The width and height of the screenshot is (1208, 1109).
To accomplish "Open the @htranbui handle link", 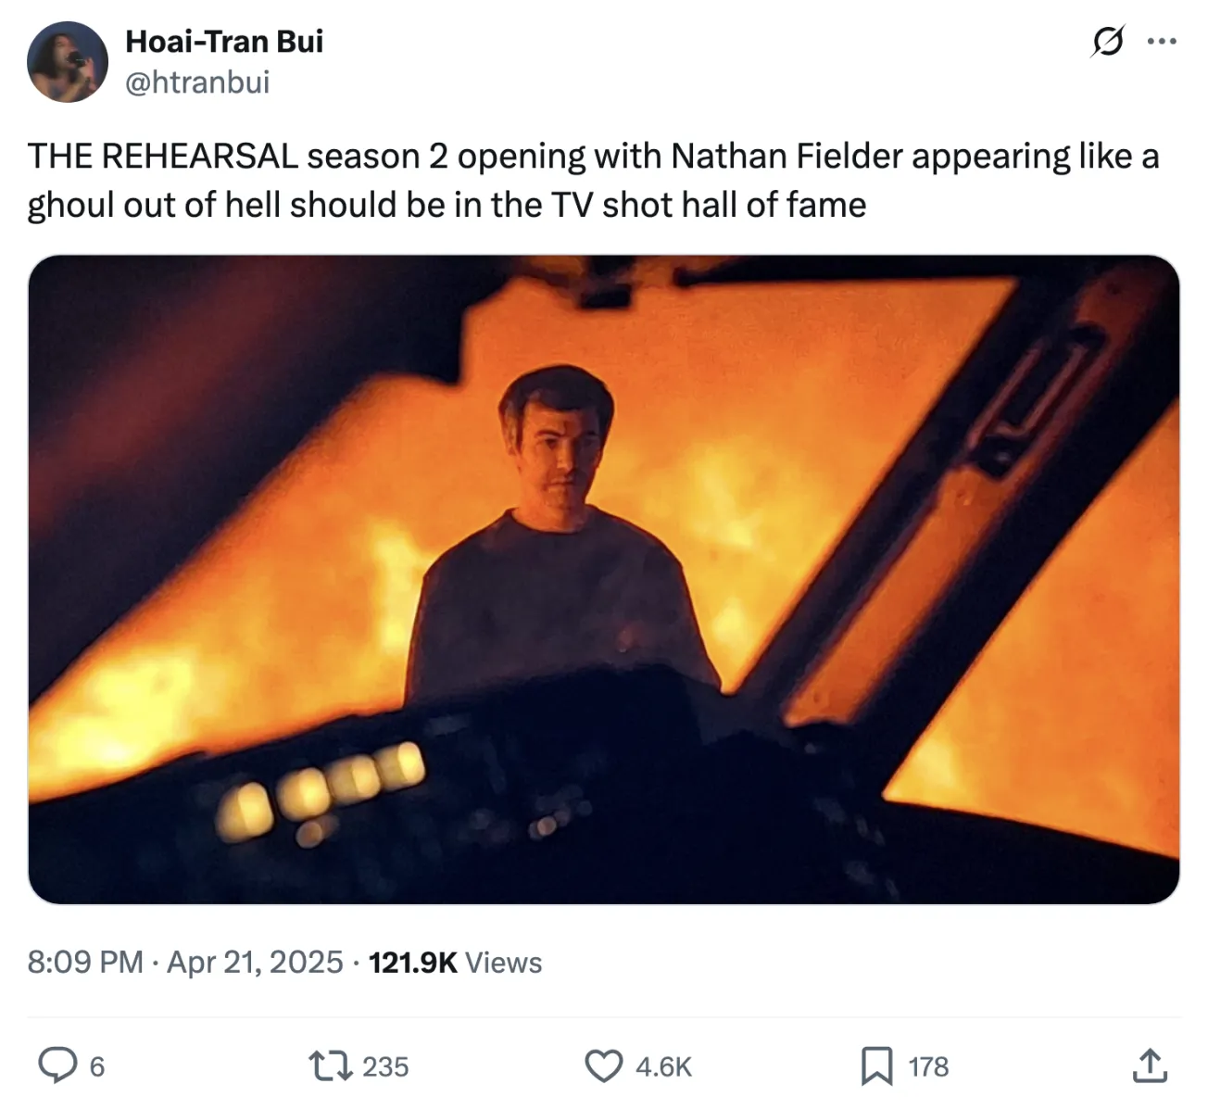I will click(197, 82).
